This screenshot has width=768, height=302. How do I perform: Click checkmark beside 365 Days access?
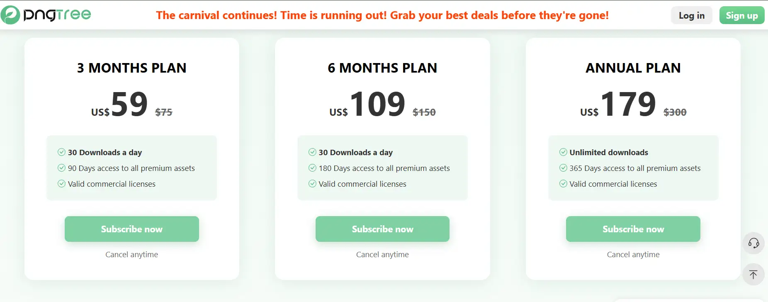tap(563, 168)
